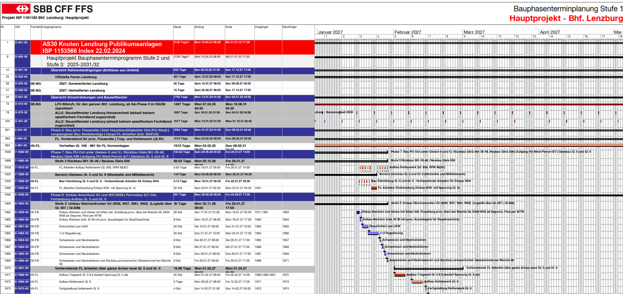Image resolution: width=623 pixels, height=294 pixels.
Task: Click the blue Einschottern per LKW Gantt bar
Action: 365,226
